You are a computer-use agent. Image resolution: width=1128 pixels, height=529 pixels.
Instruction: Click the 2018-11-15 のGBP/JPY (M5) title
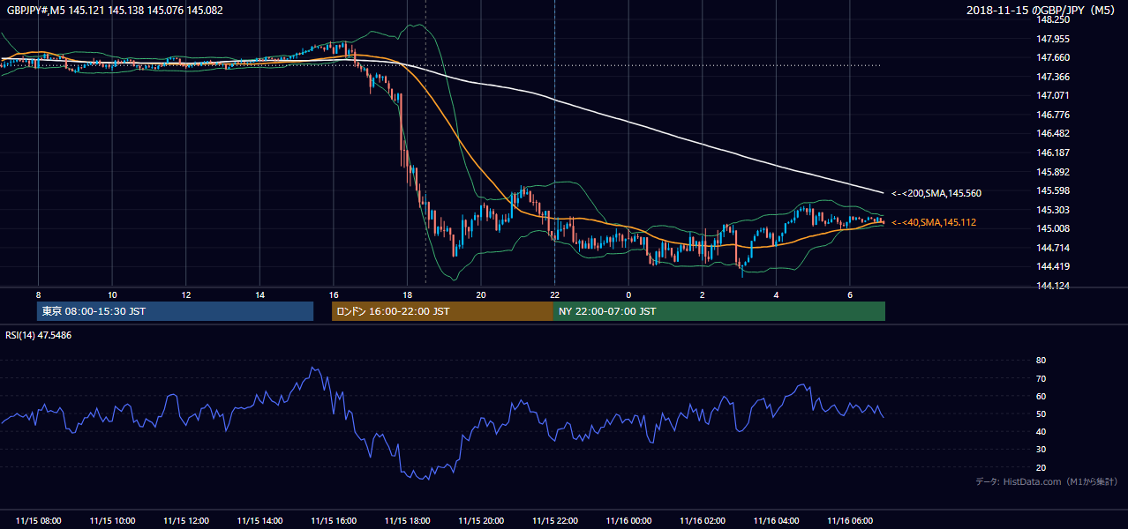[x=1042, y=11]
